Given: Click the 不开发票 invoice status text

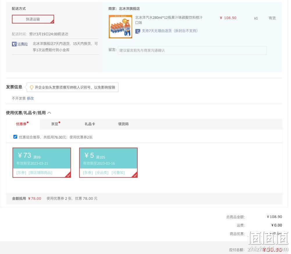Looking at the screenshot, I should 19,98.
